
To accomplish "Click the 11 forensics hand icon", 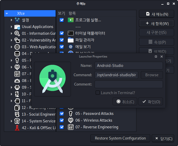I will [17, 101].
